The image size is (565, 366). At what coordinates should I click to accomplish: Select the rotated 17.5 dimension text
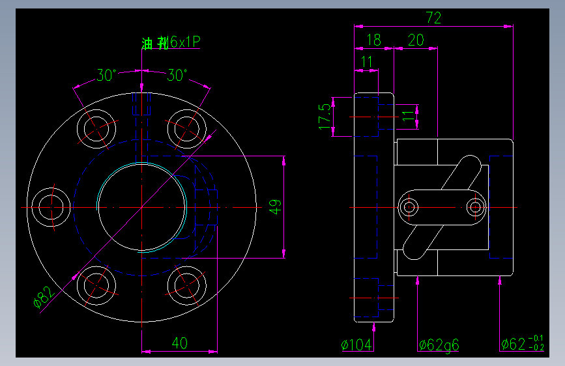coord(325,117)
